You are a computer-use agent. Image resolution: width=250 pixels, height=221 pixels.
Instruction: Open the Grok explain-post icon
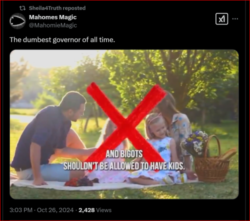(x=221, y=19)
